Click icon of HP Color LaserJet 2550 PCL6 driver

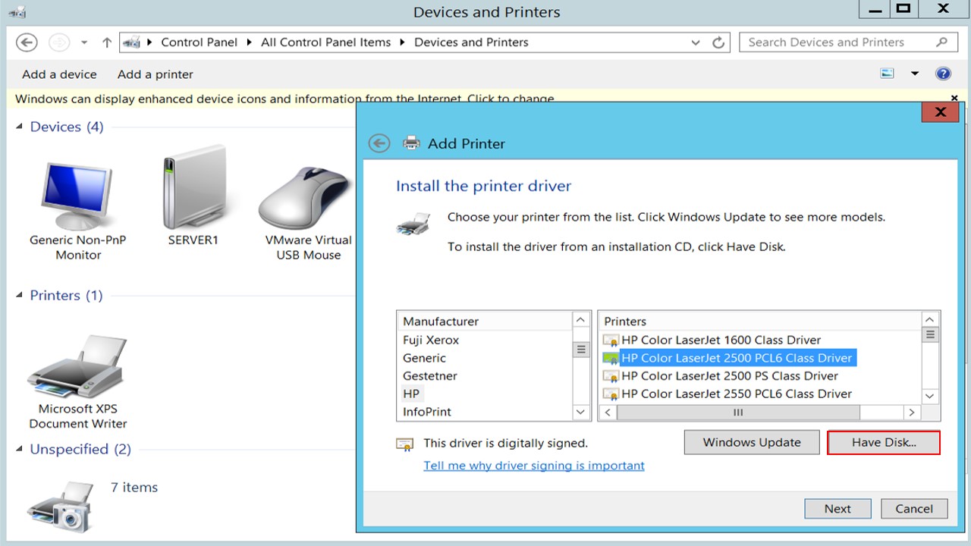click(611, 394)
